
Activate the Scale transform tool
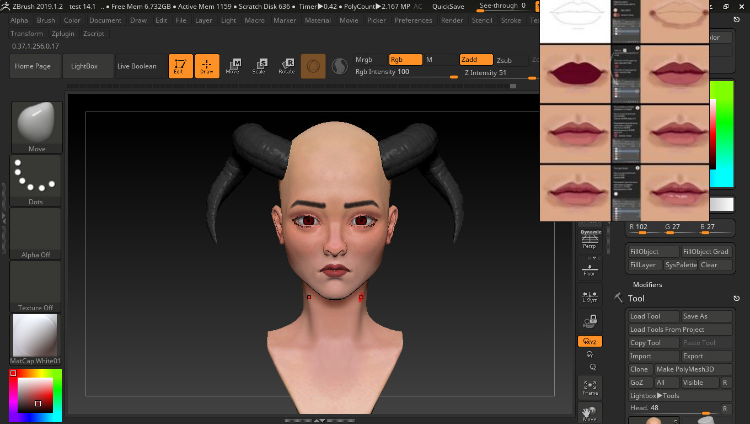pyautogui.click(x=259, y=66)
